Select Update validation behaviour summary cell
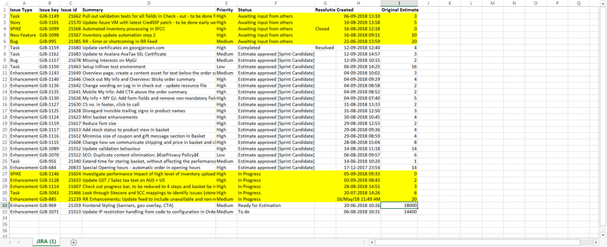607x247 pixels. click(x=148, y=149)
